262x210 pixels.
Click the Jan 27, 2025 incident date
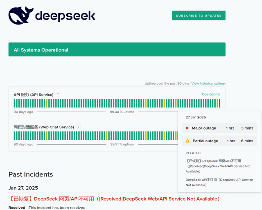point(23,188)
